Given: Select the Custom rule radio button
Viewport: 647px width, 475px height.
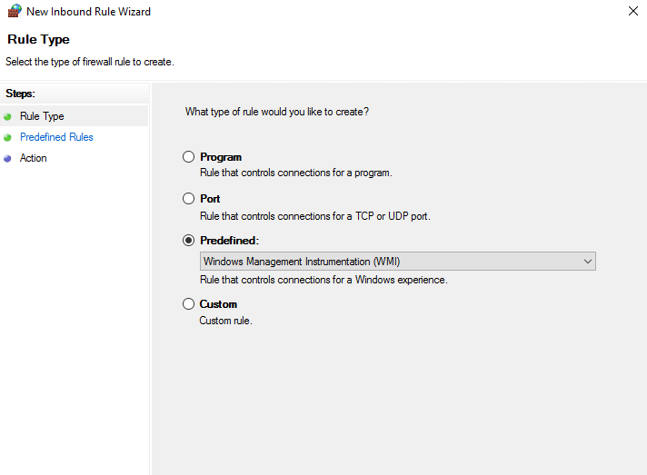Looking at the screenshot, I should pyautogui.click(x=189, y=304).
